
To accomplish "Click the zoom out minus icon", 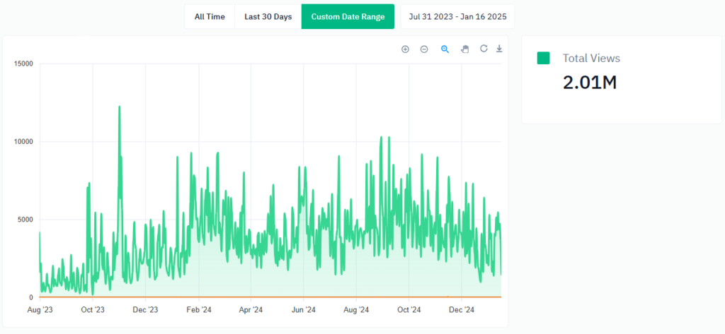I will pos(424,49).
